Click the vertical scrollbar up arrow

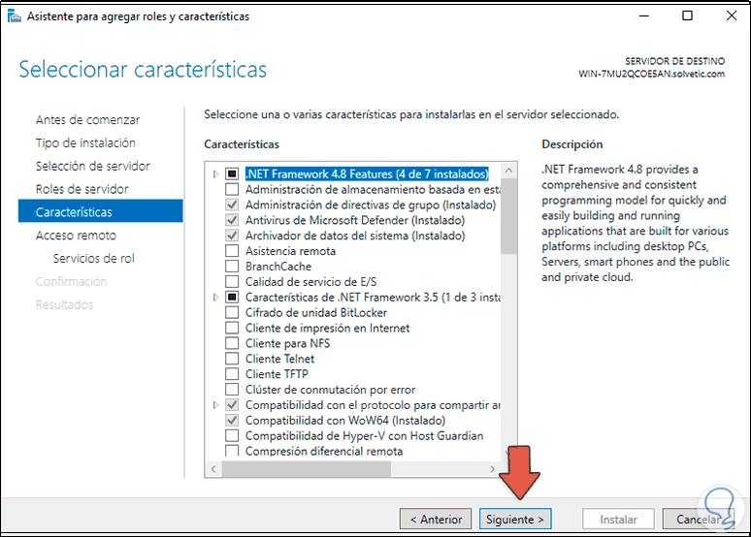pos(508,171)
